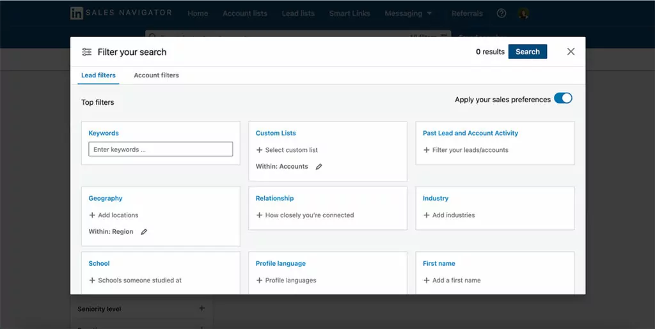
Task: Click the filter sliders icon in dialog header
Action: click(x=87, y=52)
